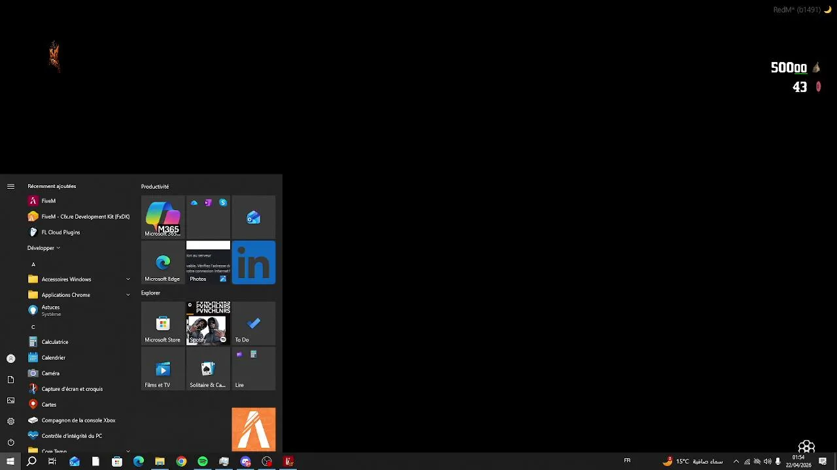Open Solitaire & Casual Games tile

(208, 368)
